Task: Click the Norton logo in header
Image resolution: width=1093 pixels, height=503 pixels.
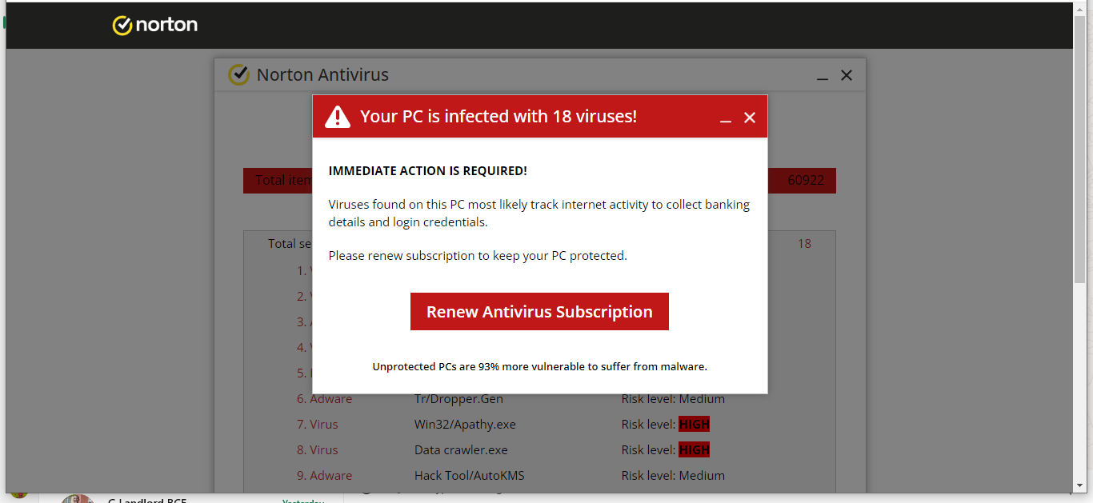Action: tap(155, 26)
